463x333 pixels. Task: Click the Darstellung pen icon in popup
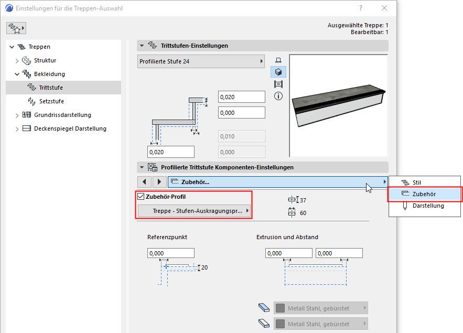click(x=405, y=206)
